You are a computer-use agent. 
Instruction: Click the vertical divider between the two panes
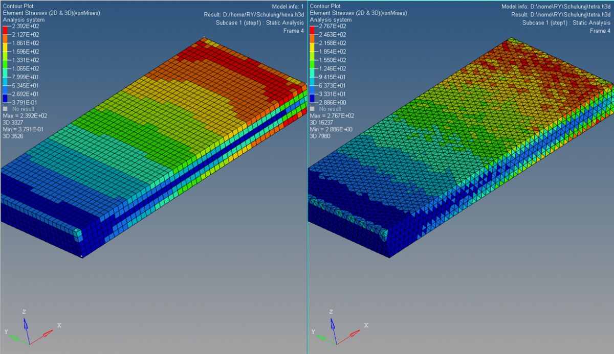[x=307, y=204]
